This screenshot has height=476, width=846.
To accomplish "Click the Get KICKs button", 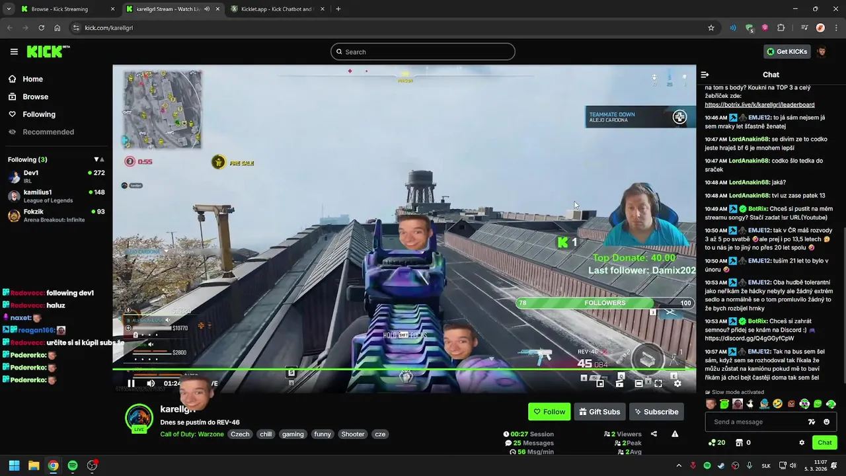I will click(x=787, y=52).
